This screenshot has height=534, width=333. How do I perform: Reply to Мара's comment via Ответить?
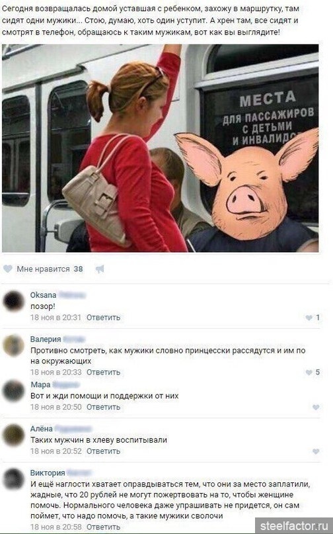[x=104, y=407]
